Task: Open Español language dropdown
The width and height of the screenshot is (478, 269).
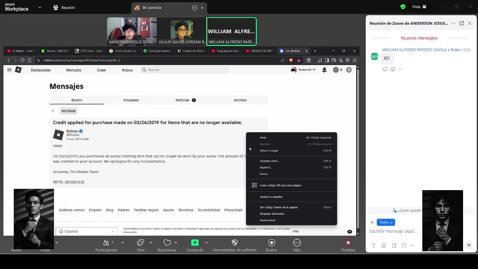Action: click(87, 232)
